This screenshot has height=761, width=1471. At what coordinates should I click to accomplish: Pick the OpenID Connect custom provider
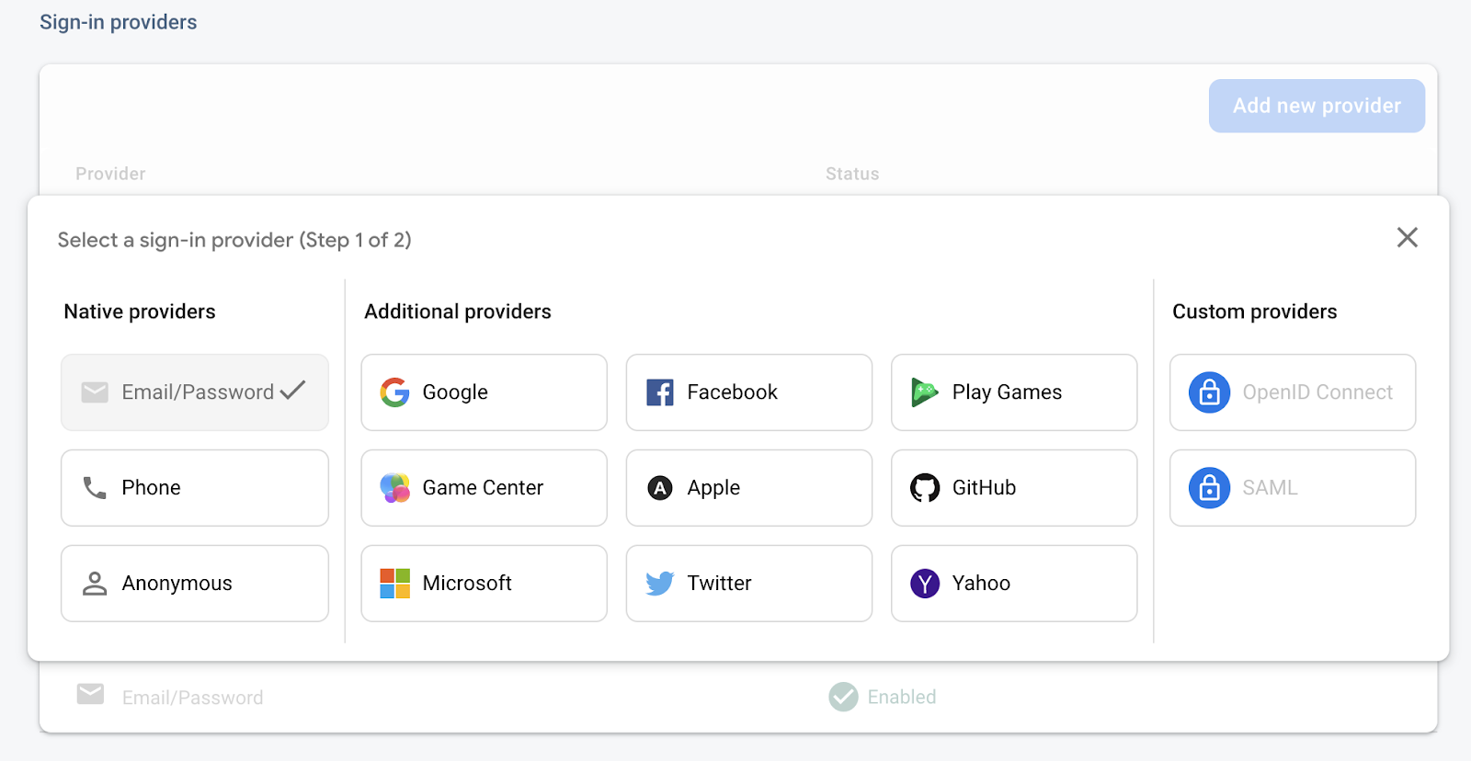(1292, 392)
